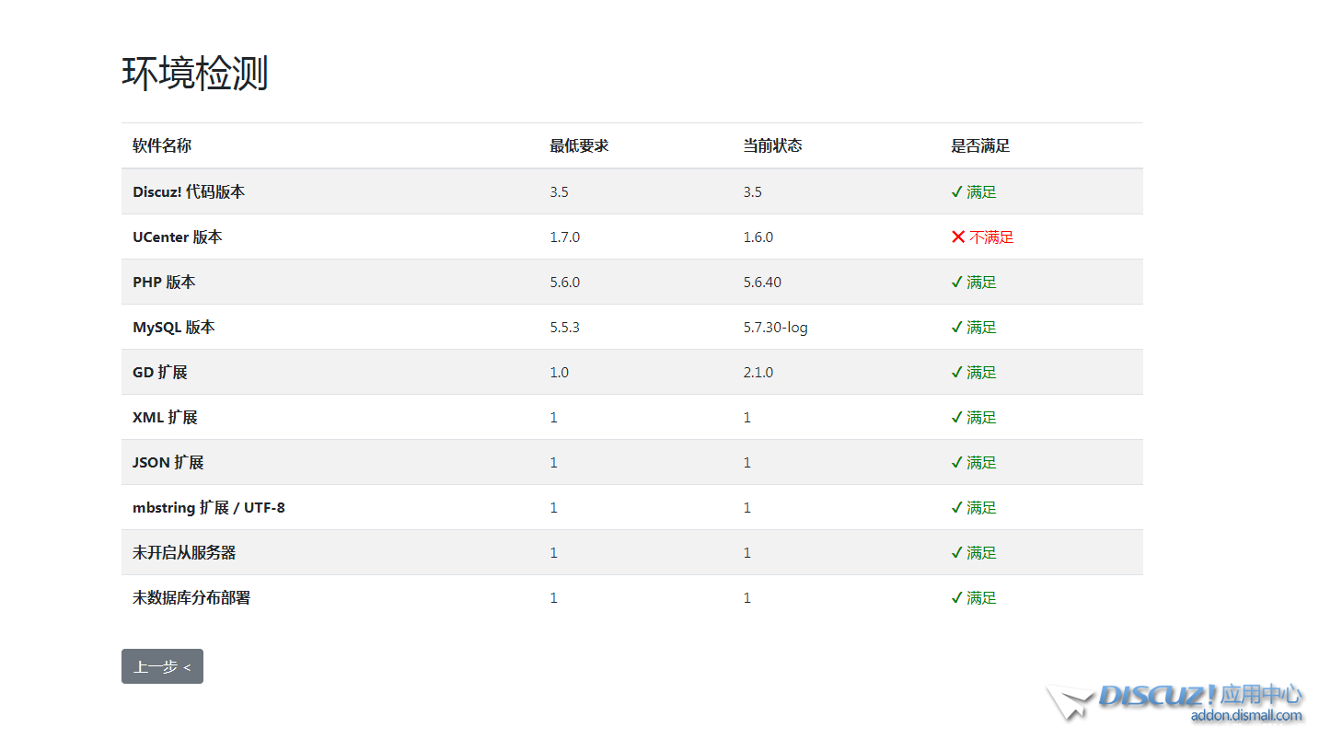Click the green checkmark for 未开启从服务器
This screenshot has width=1319, height=739.
[x=957, y=553]
